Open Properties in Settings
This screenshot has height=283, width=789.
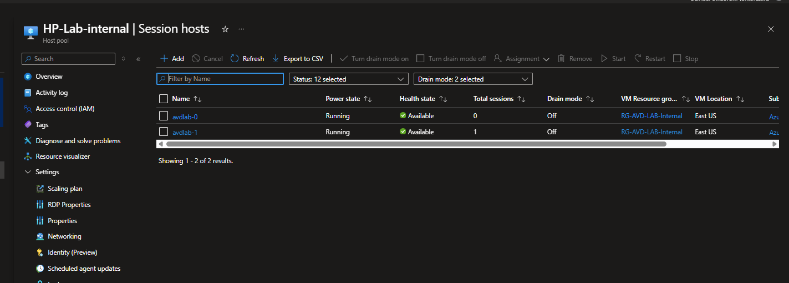point(62,221)
